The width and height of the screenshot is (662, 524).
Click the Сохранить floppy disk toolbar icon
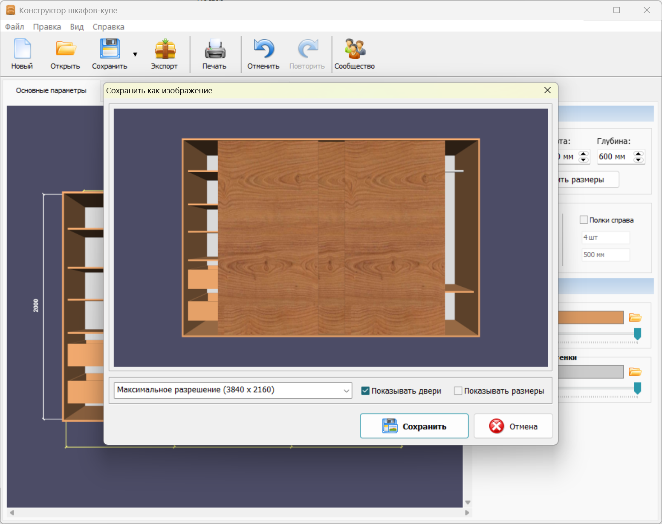coord(110,49)
